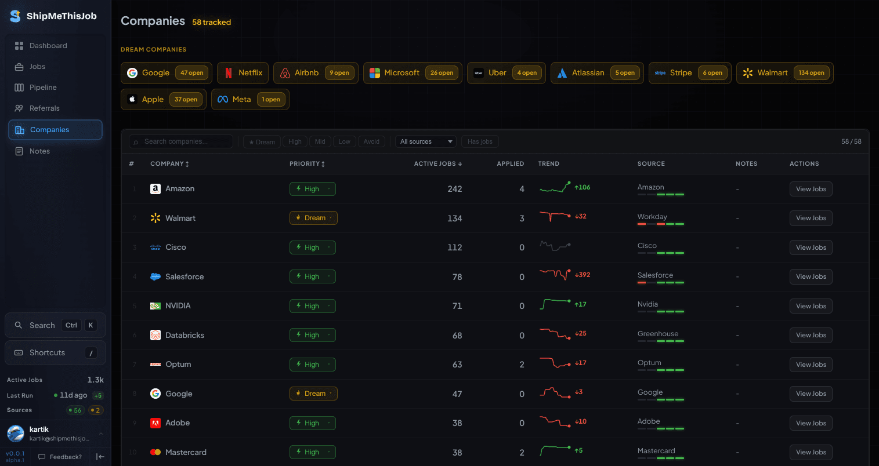Click the Stripe dream company chip
Image resolution: width=879 pixels, height=466 pixels.
pyautogui.click(x=690, y=73)
